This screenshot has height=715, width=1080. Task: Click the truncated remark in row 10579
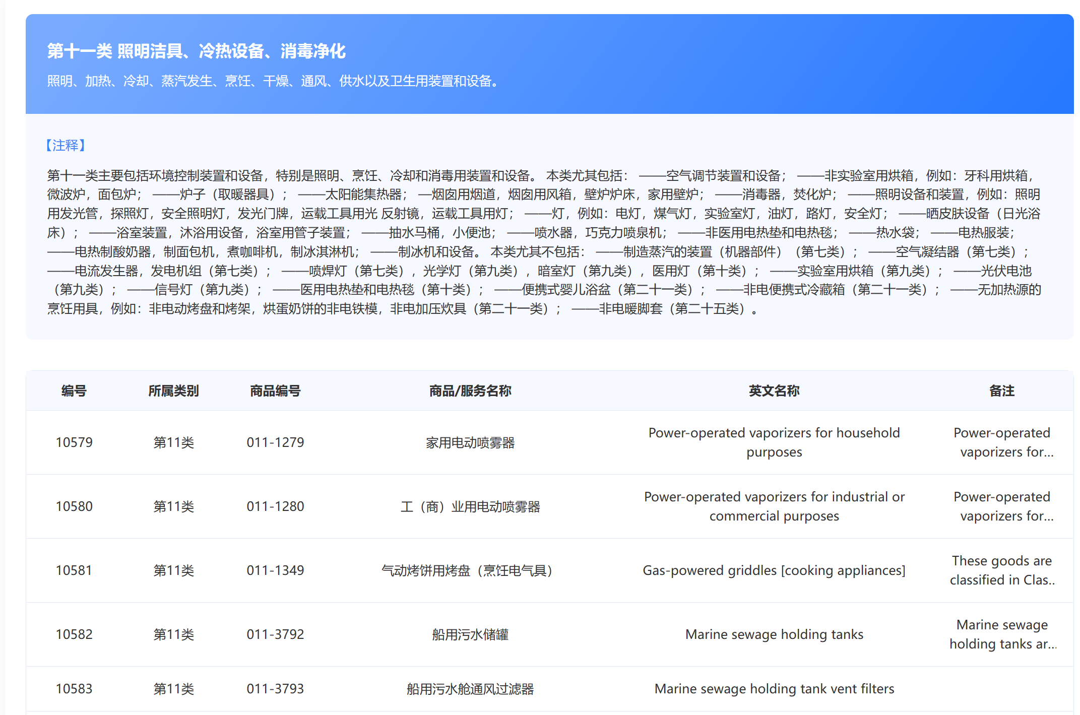(1002, 442)
